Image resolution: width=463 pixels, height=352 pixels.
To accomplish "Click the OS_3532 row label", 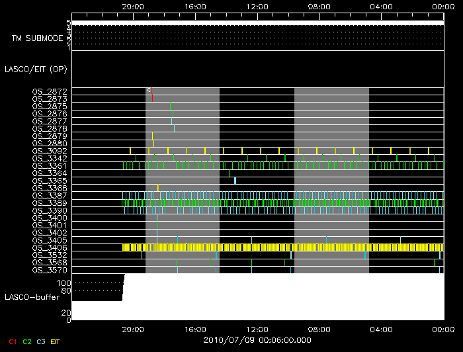I will (50, 255).
